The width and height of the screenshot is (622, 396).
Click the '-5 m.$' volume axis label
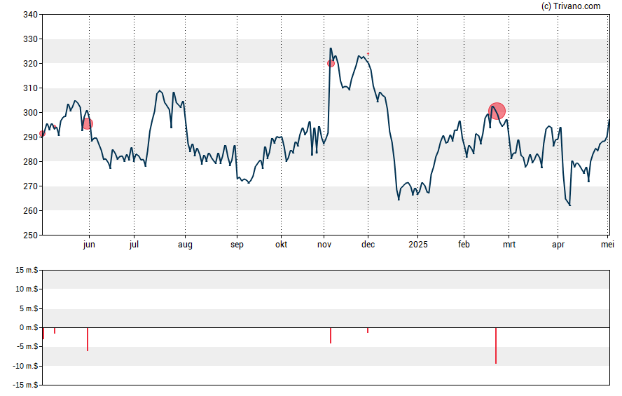[27, 347]
